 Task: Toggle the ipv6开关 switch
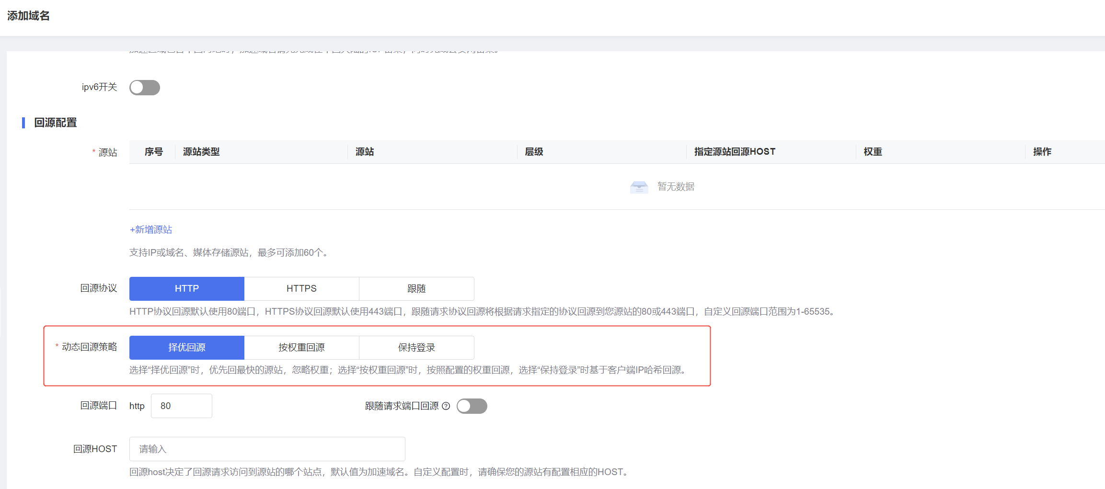pyautogui.click(x=145, y=88)
